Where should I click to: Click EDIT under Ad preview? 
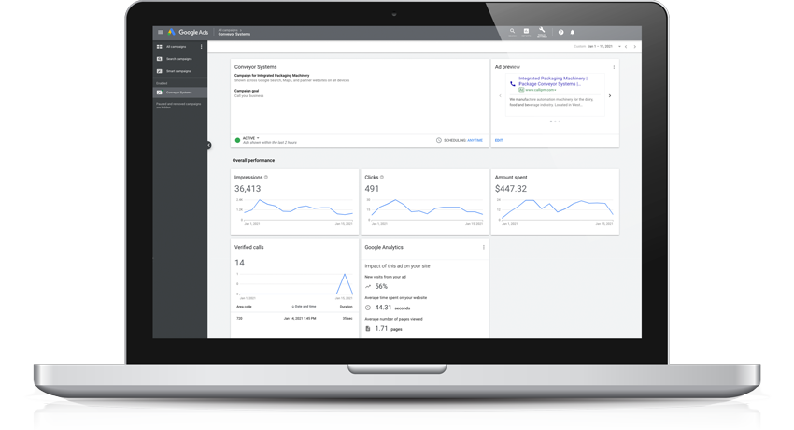499,140
